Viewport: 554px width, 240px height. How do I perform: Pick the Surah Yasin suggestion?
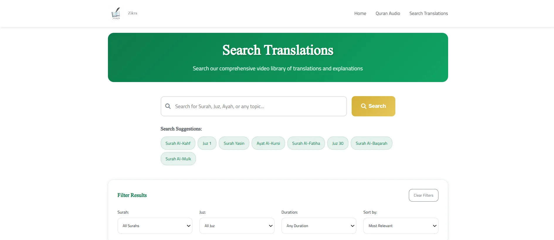pos(234,143)
